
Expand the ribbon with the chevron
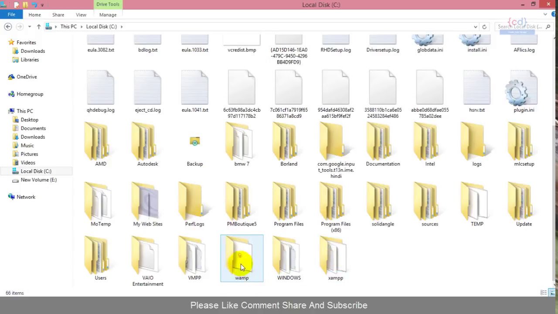(545, 14)
